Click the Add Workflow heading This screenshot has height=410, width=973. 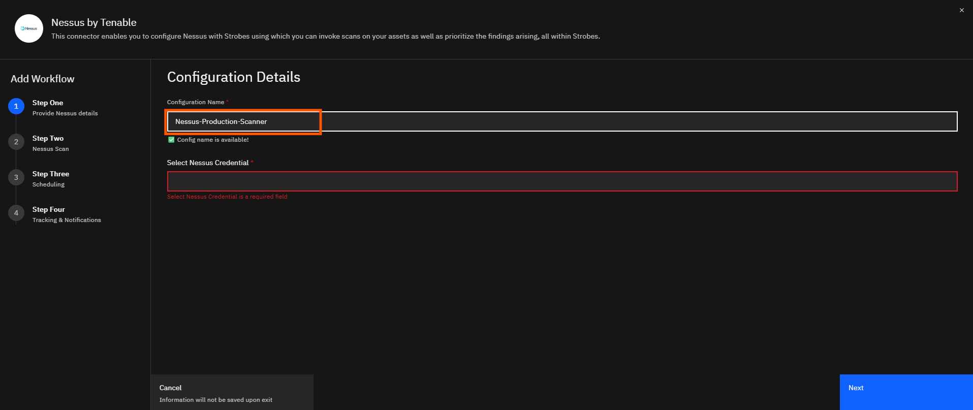coord(43,79)
